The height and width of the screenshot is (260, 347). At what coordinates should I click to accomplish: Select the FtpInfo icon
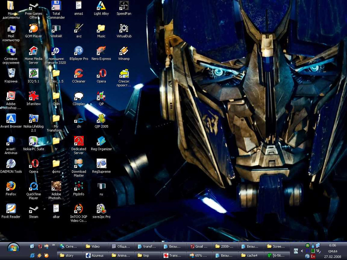79,189
